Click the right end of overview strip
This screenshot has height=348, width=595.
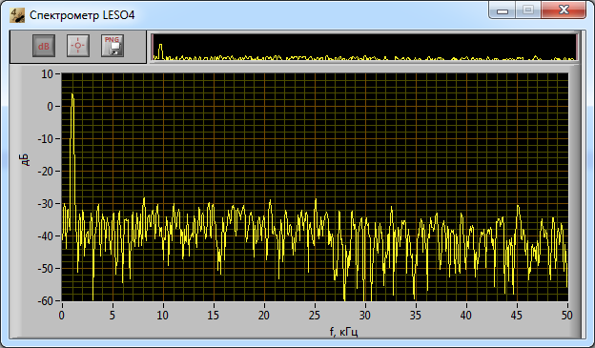tap(576, 47)
